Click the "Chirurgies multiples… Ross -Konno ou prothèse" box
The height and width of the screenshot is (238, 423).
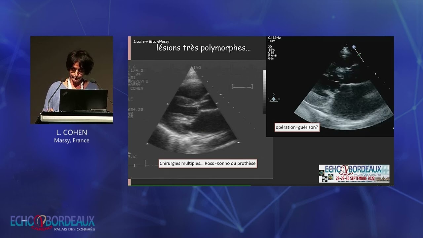[x=208, y=163]
